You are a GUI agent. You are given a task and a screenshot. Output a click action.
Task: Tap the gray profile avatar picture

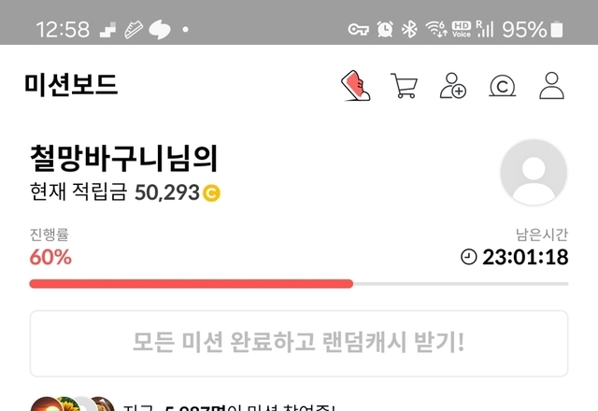(x=534, y=172)
